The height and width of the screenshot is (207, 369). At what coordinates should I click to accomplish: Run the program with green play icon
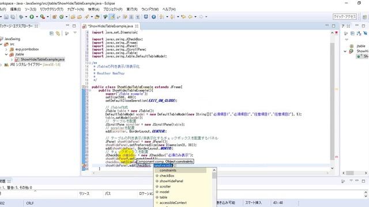coord(32,17)
